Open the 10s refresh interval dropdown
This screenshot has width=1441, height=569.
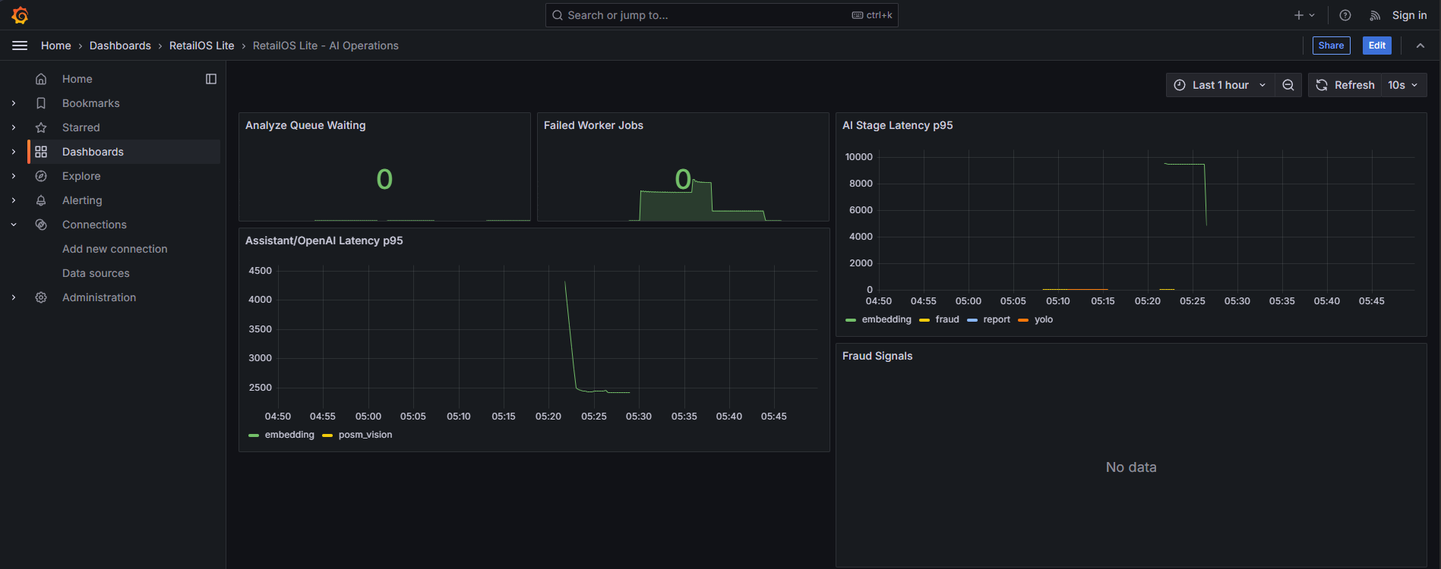pos(1403,85)
